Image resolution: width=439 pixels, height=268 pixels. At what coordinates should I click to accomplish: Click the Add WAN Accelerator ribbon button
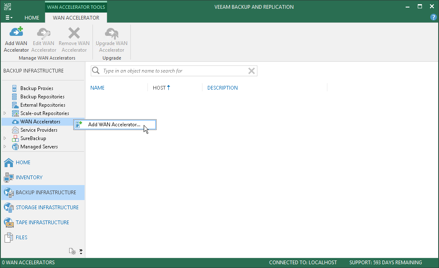click(16, 40)
